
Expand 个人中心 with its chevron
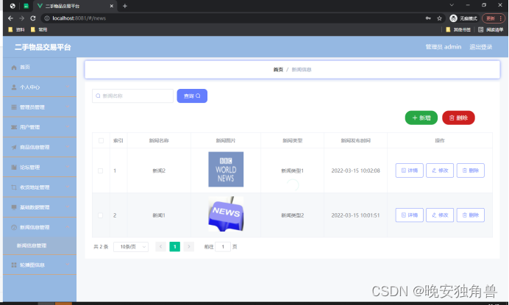[68, 87]
